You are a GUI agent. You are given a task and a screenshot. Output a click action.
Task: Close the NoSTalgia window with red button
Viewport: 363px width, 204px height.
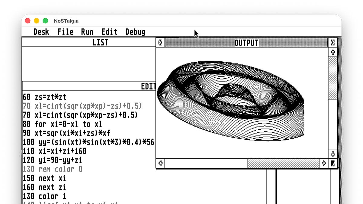point(28,21)
